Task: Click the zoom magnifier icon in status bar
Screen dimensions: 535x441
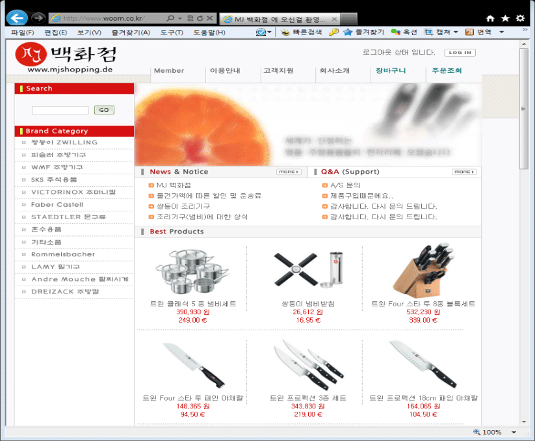Action: pos(476,432)
